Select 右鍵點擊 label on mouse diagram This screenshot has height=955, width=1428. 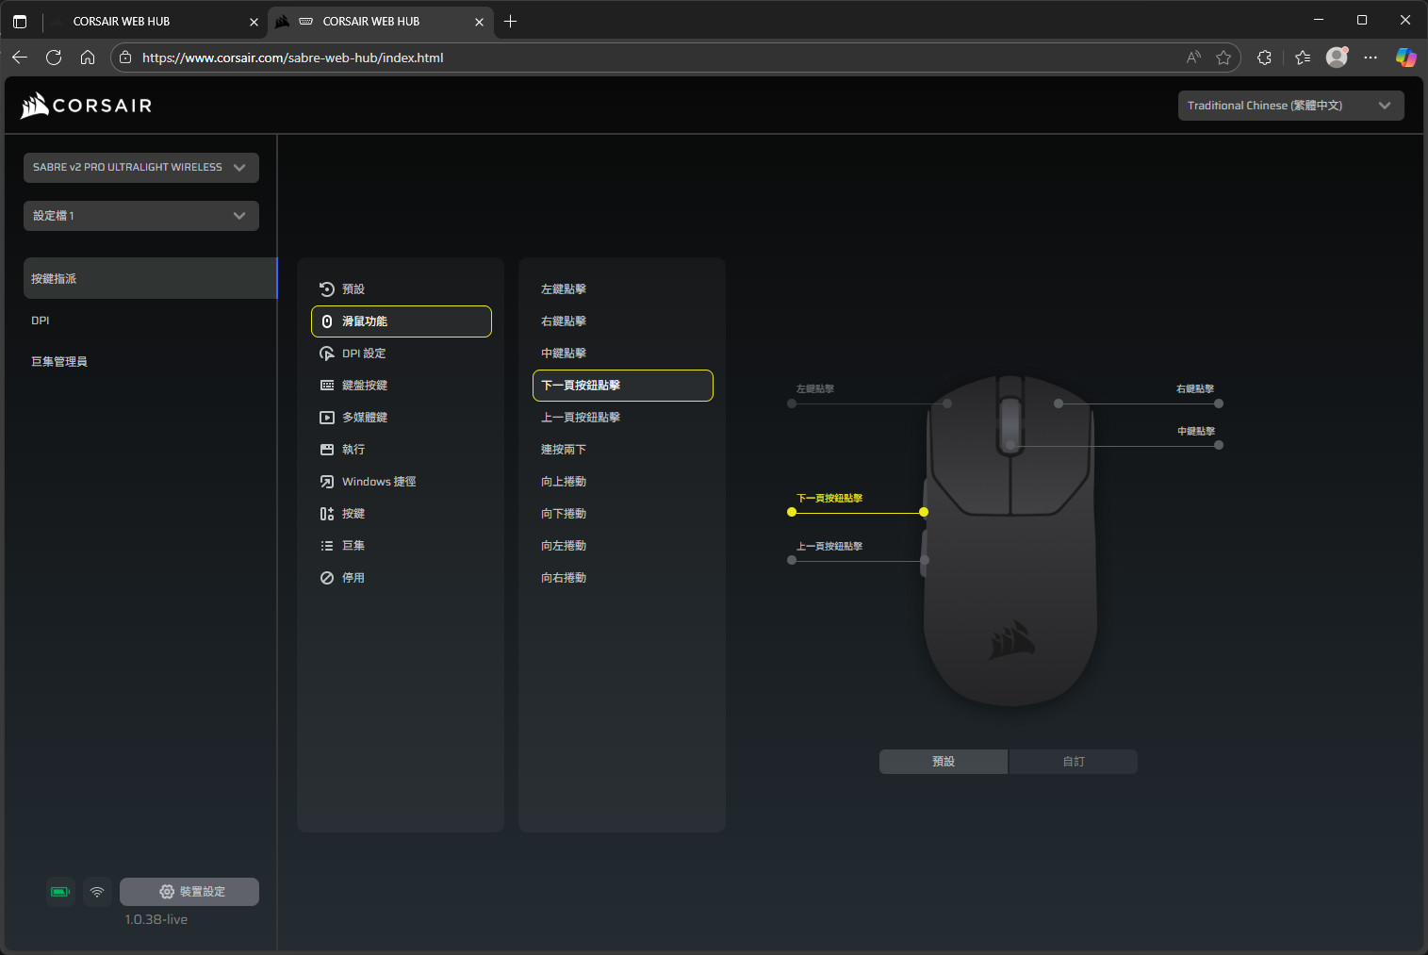1195,388
